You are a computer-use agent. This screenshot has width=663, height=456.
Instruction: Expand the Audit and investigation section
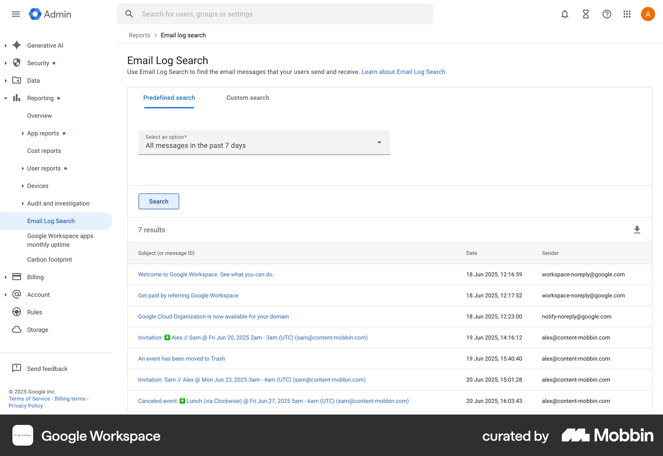point(23,203)
